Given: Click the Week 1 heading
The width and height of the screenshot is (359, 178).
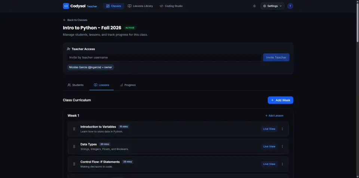Looking at the screenshot, I should click(x=73, y=116).
